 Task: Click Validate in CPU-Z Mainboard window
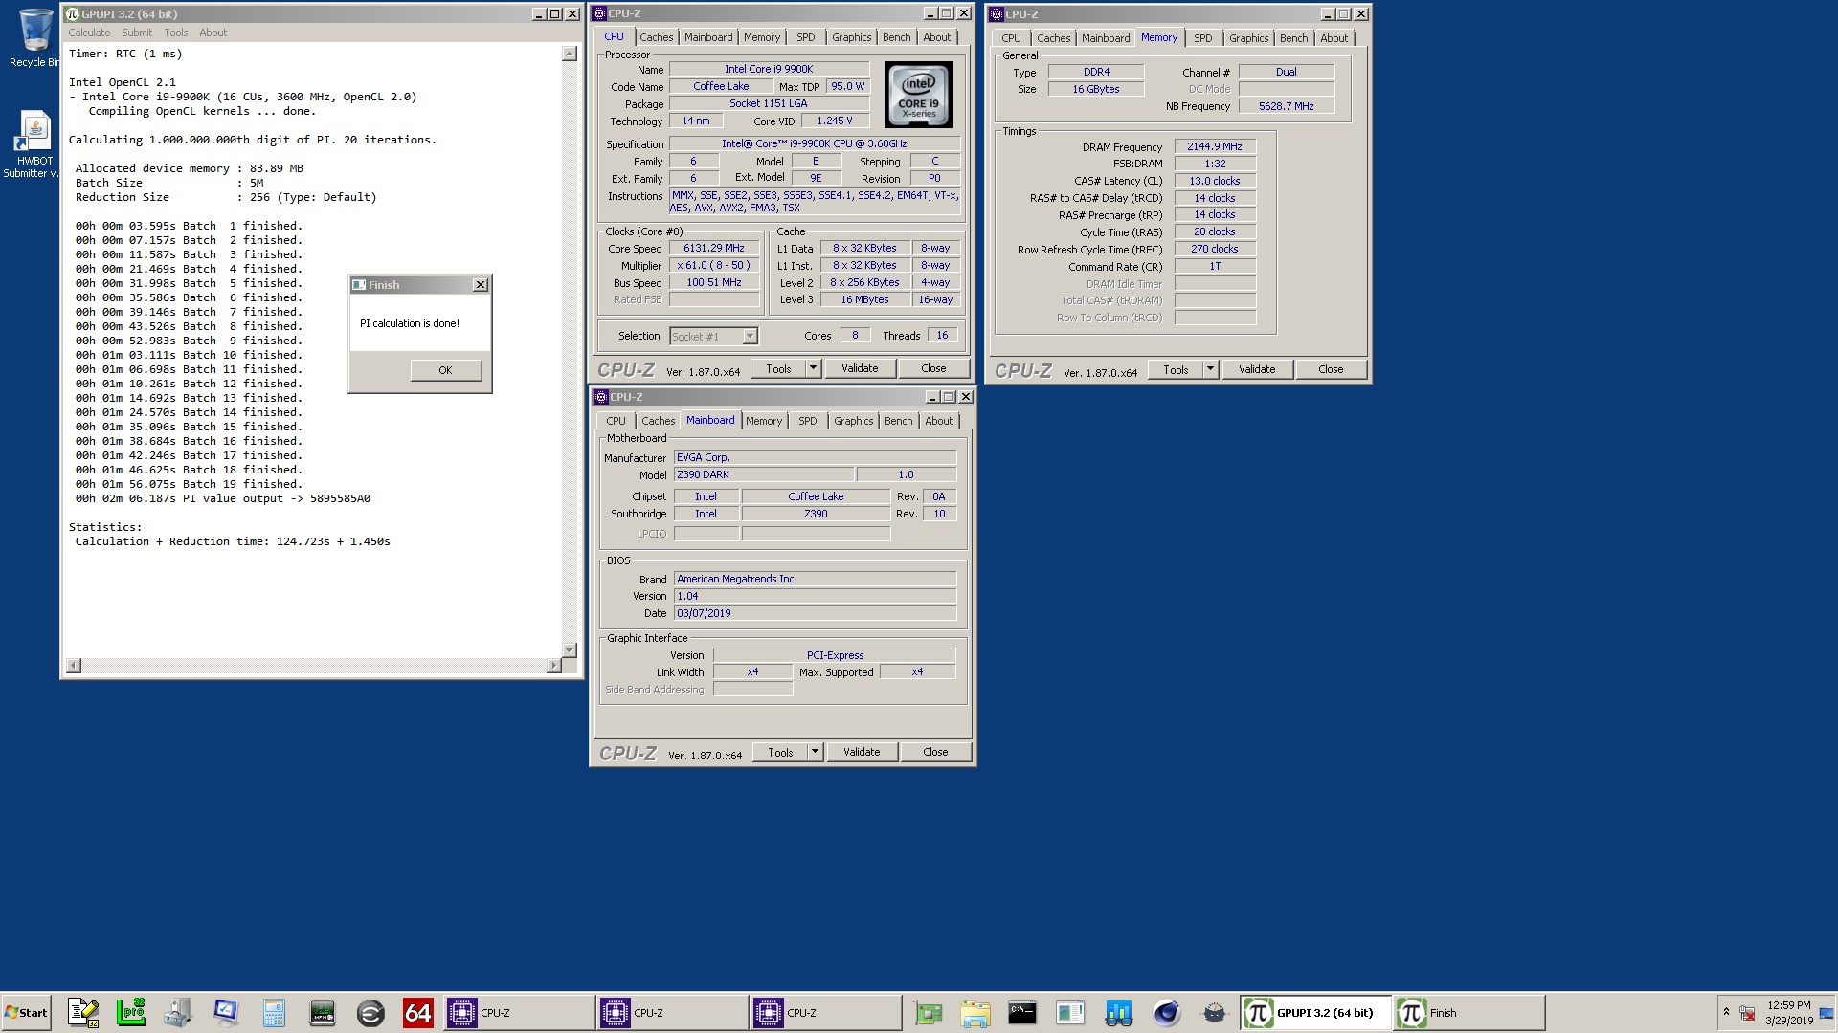[x=862, y=752]
